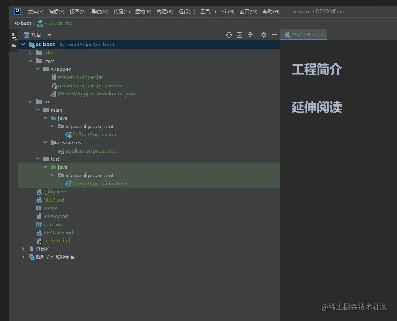Open the 文件(F) menu

coord(35,11)
